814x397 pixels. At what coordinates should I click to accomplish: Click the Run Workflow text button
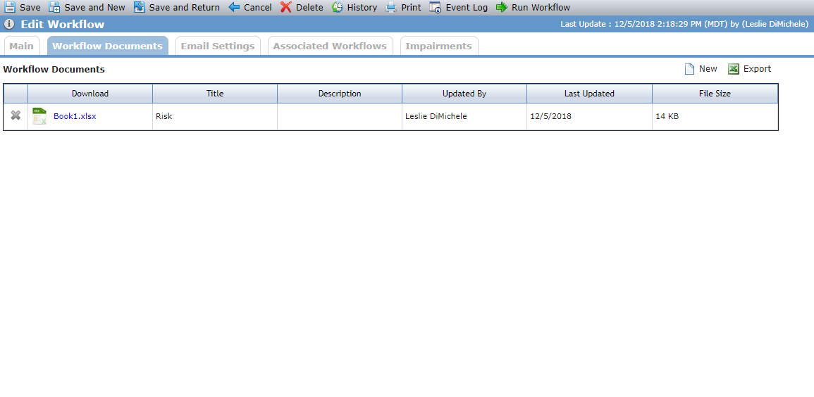pyautogui.click(x=541, y=7)
